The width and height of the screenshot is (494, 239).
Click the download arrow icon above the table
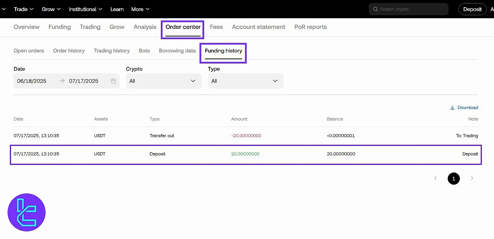click(x=452, y=108)
